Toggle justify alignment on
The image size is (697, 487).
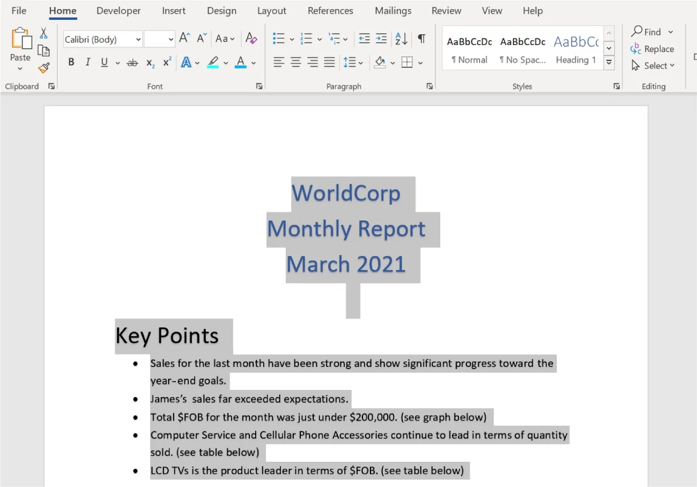coord(329,62)
